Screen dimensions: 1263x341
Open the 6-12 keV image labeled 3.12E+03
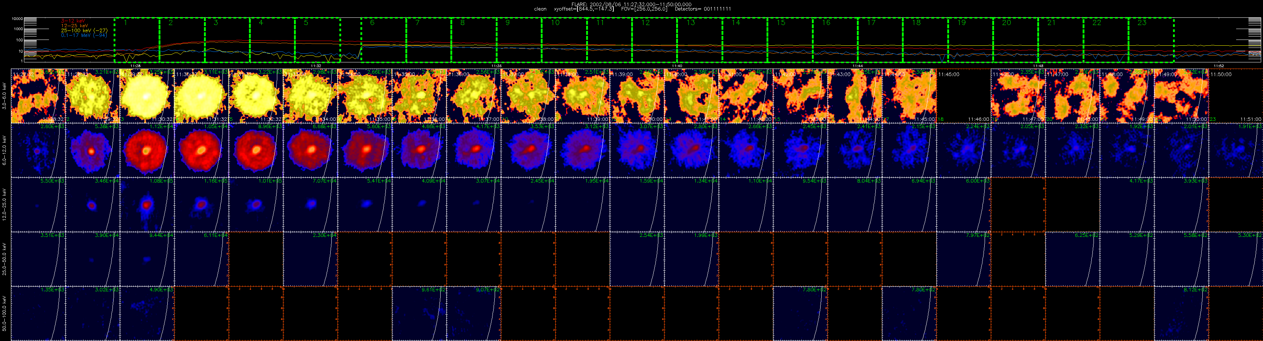pos(583,151)
